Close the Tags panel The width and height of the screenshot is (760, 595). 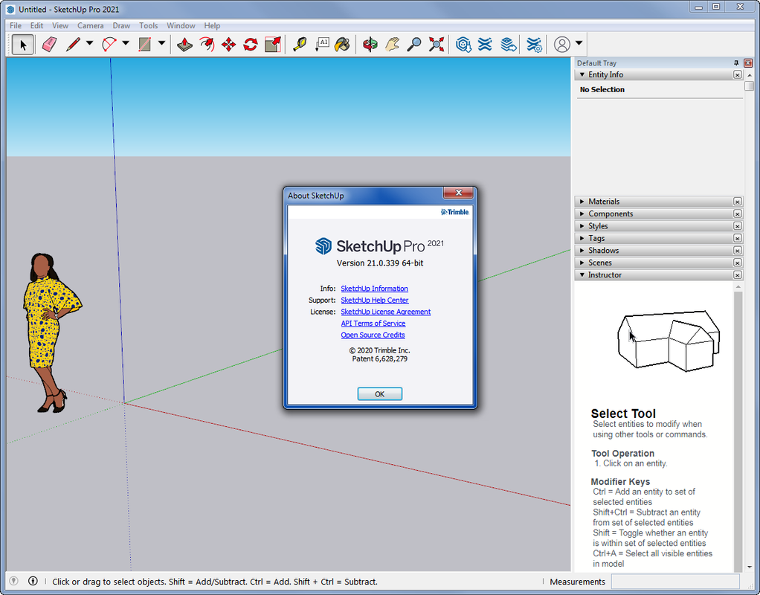pos(737,238)
